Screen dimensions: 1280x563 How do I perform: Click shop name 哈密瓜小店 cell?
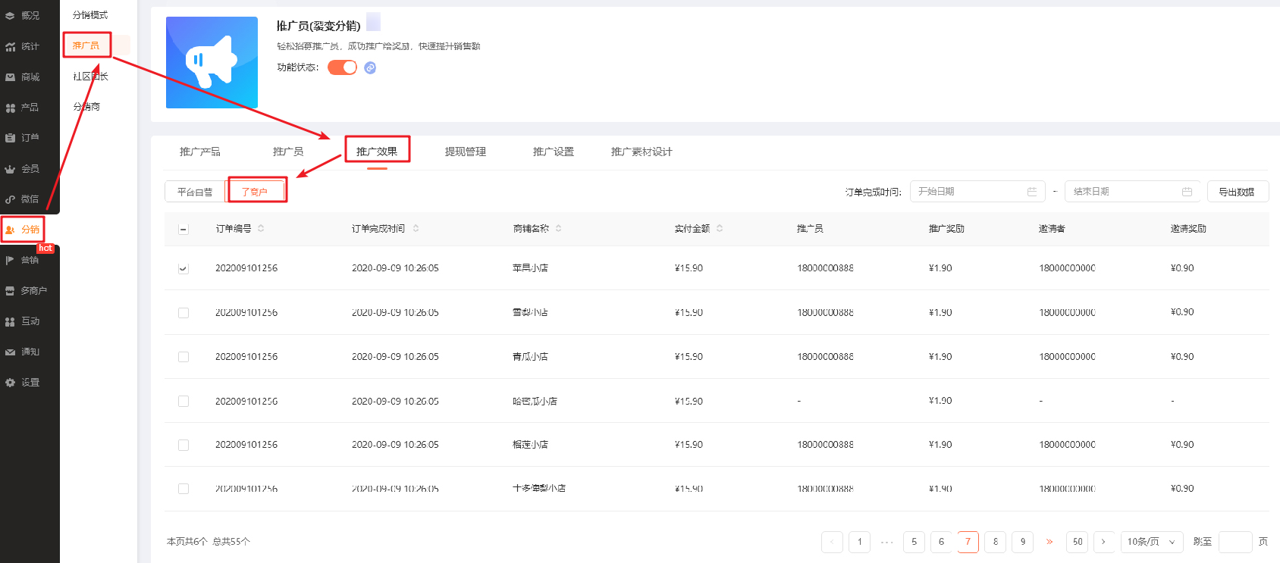(x=535, y=401)
